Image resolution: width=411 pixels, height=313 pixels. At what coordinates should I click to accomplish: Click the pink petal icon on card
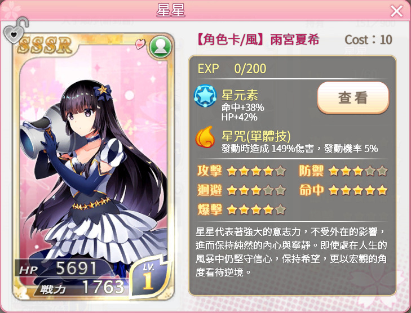pos(140,44)
